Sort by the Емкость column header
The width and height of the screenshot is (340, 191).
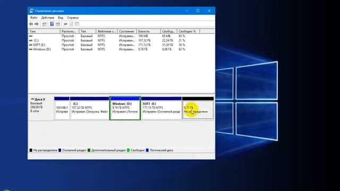point(149,31)
